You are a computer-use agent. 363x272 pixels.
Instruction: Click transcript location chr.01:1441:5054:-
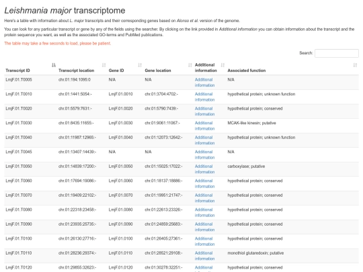pos(75,94)
